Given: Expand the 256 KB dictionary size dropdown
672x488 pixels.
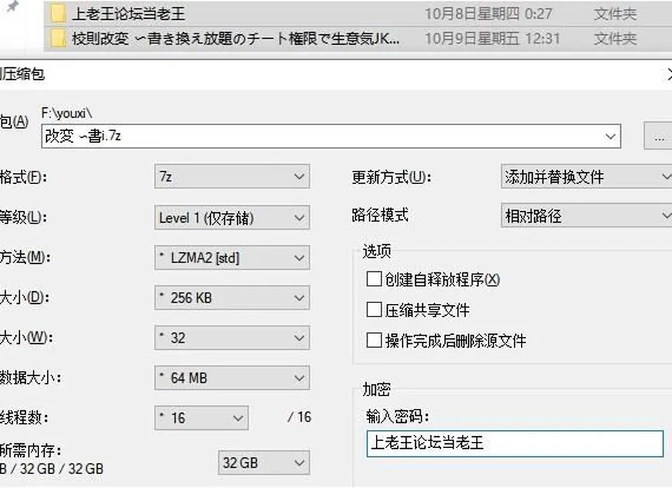Looking at the screenshot, I should (x=232, y=298).
